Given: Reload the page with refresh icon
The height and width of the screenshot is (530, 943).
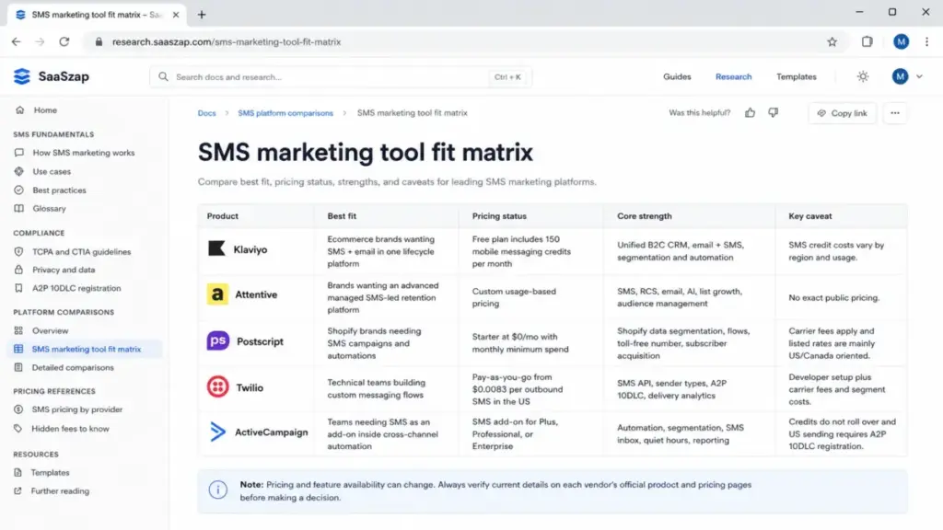Looking at the screenshot, I should [64, 41].
